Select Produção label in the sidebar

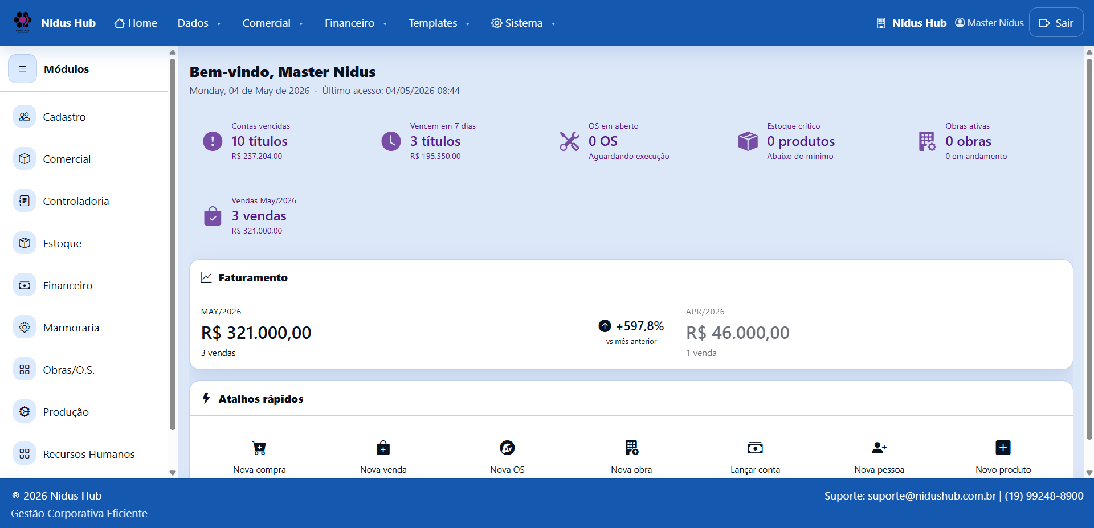[66, 412]
